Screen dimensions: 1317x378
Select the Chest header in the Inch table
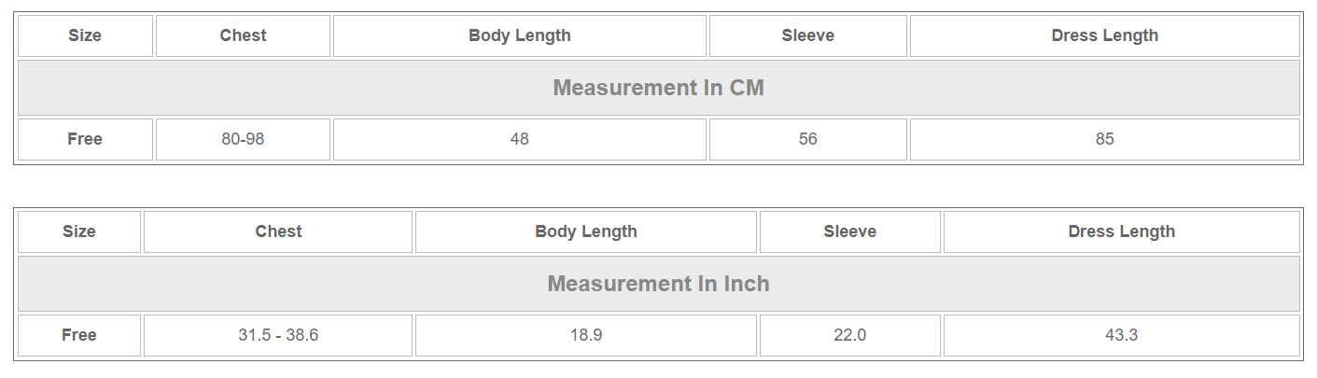[278, 232]
